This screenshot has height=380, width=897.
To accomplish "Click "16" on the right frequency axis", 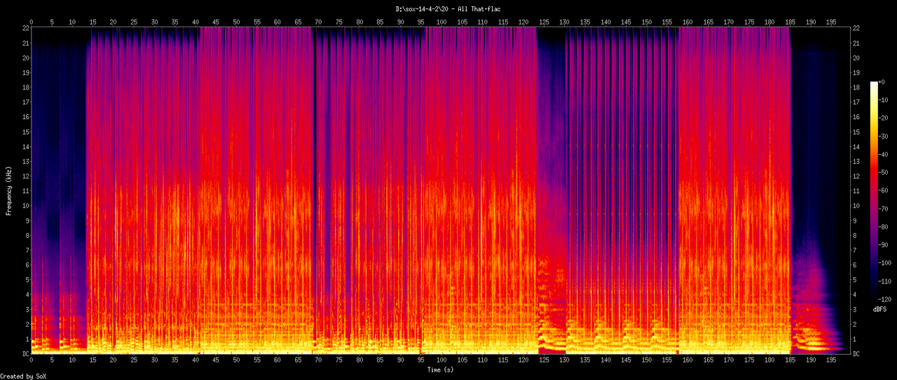I will point(856,117).
